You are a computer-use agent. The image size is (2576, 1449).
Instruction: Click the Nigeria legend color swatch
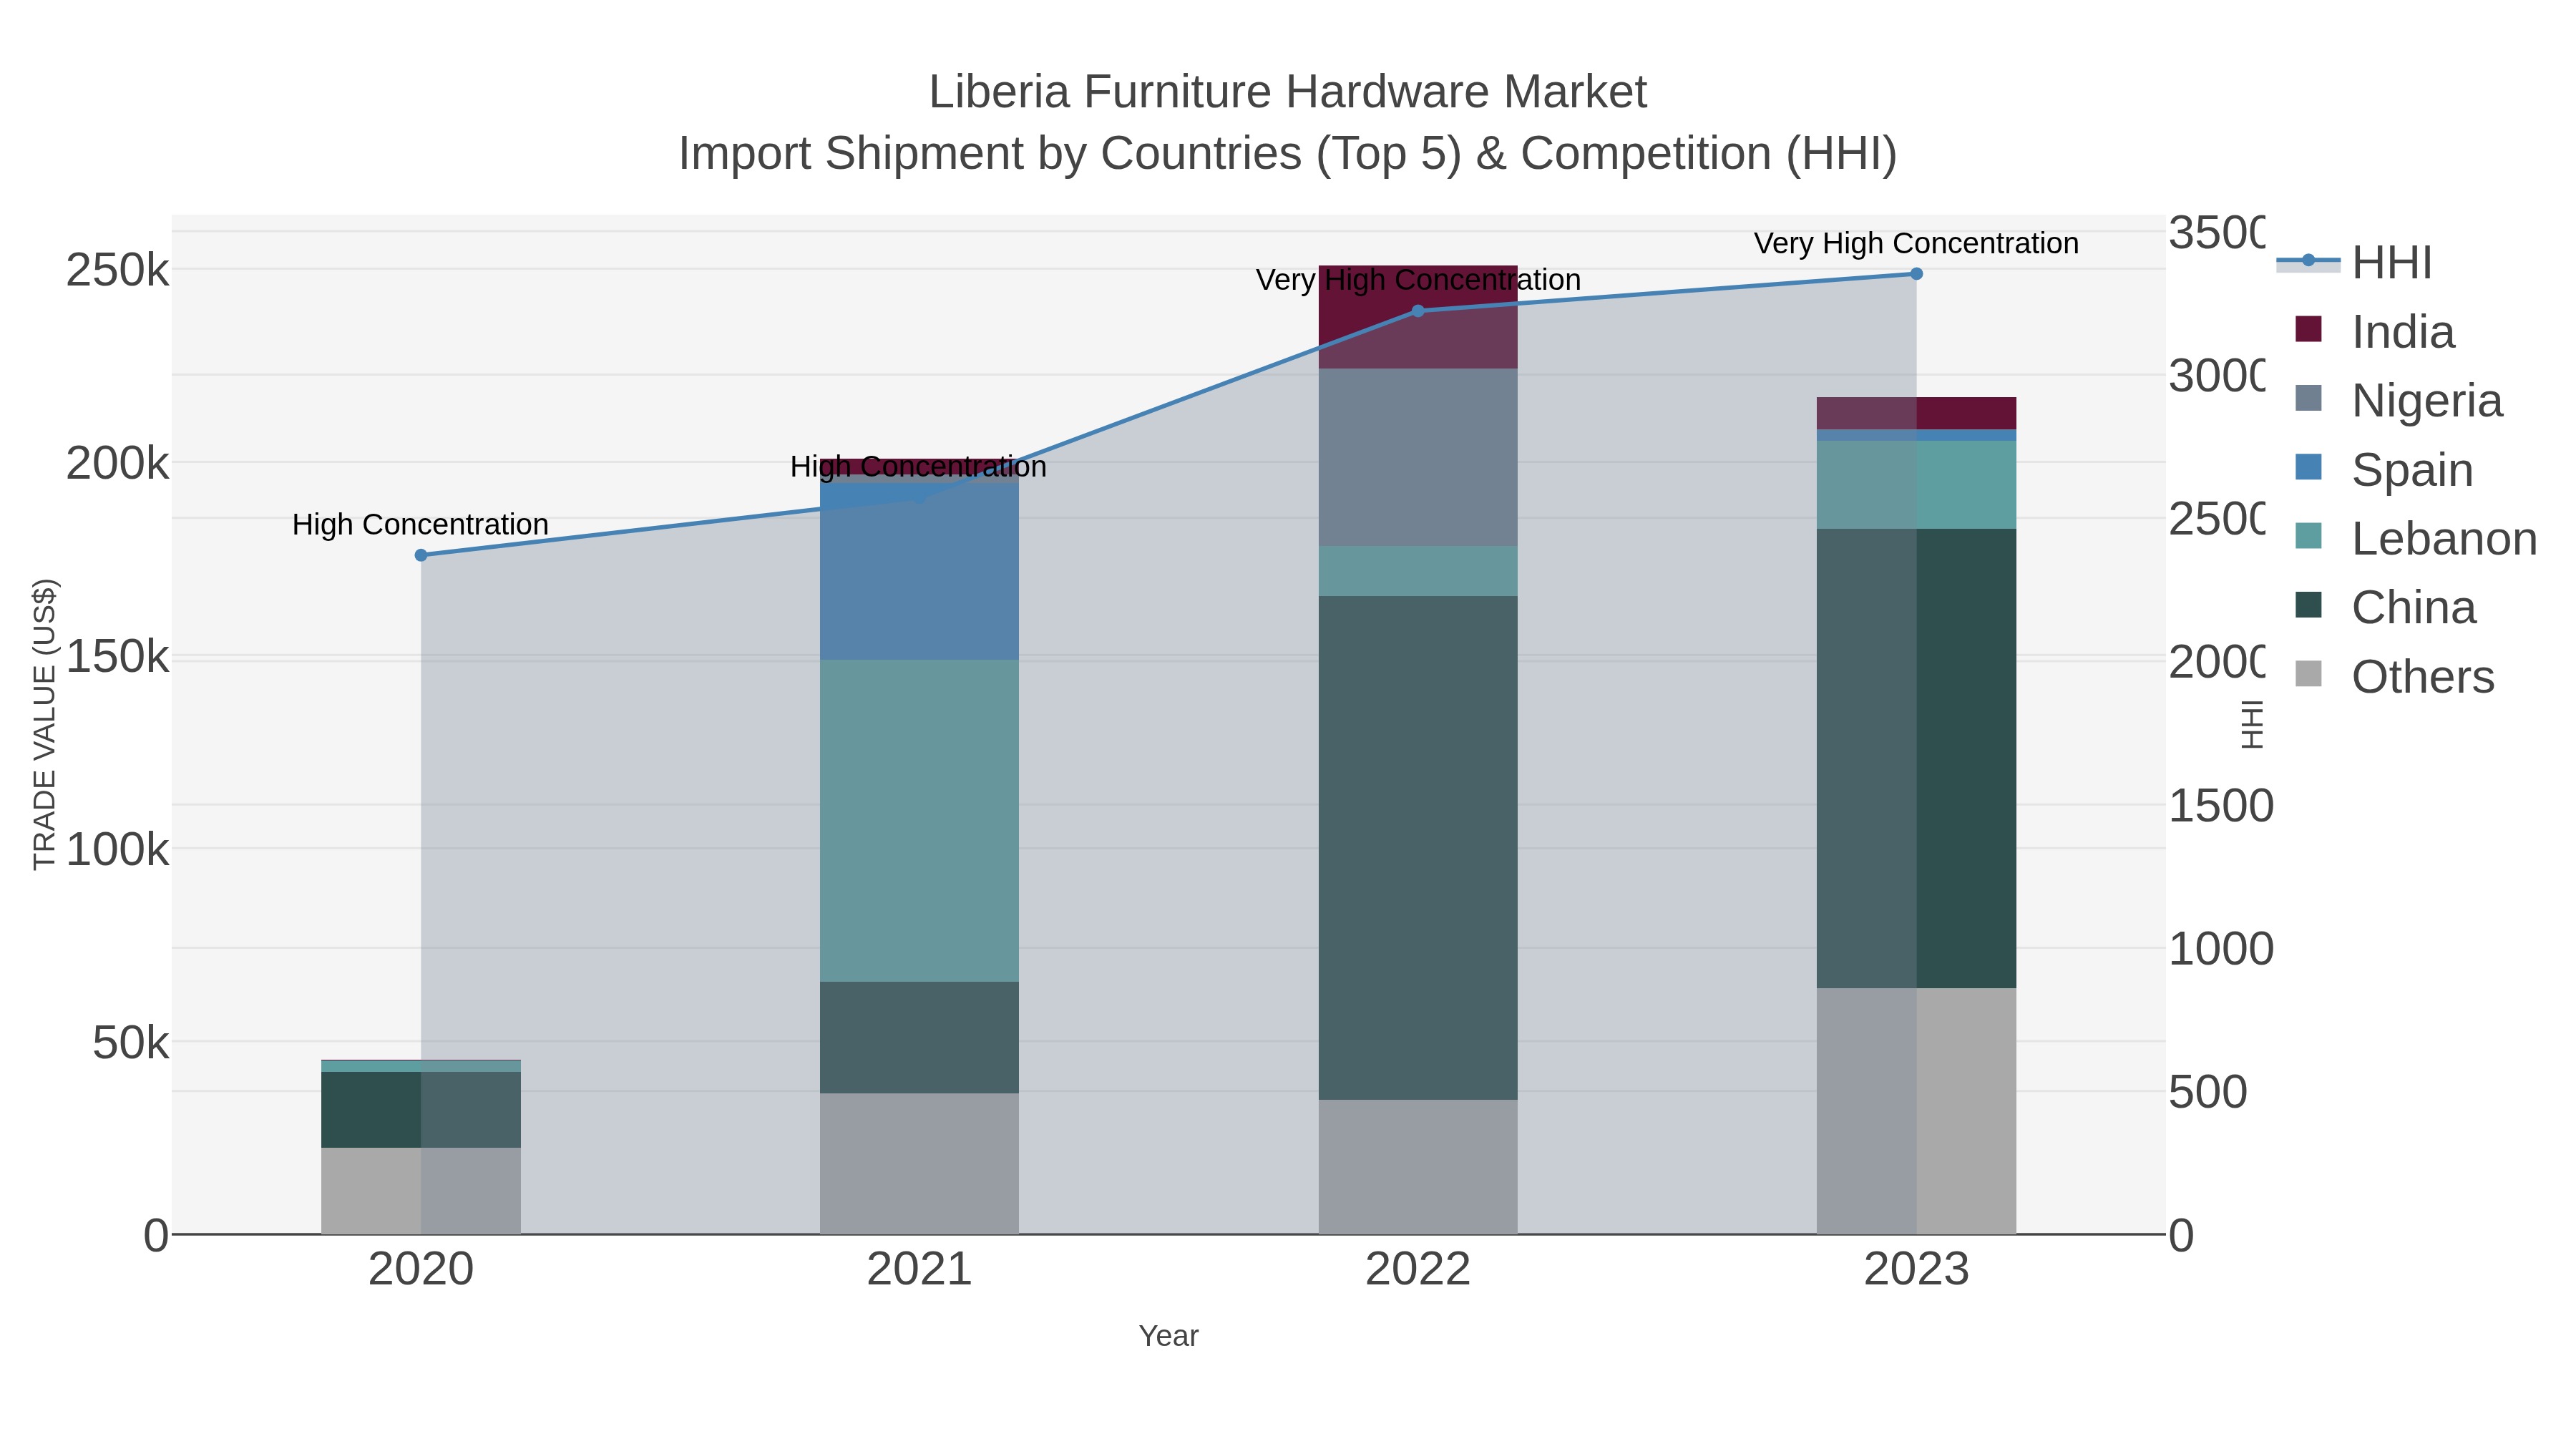(x=2308, y=398)
